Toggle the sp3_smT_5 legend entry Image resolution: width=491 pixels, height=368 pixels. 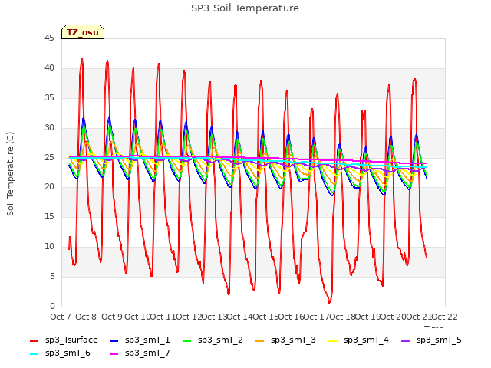point(431,340)
